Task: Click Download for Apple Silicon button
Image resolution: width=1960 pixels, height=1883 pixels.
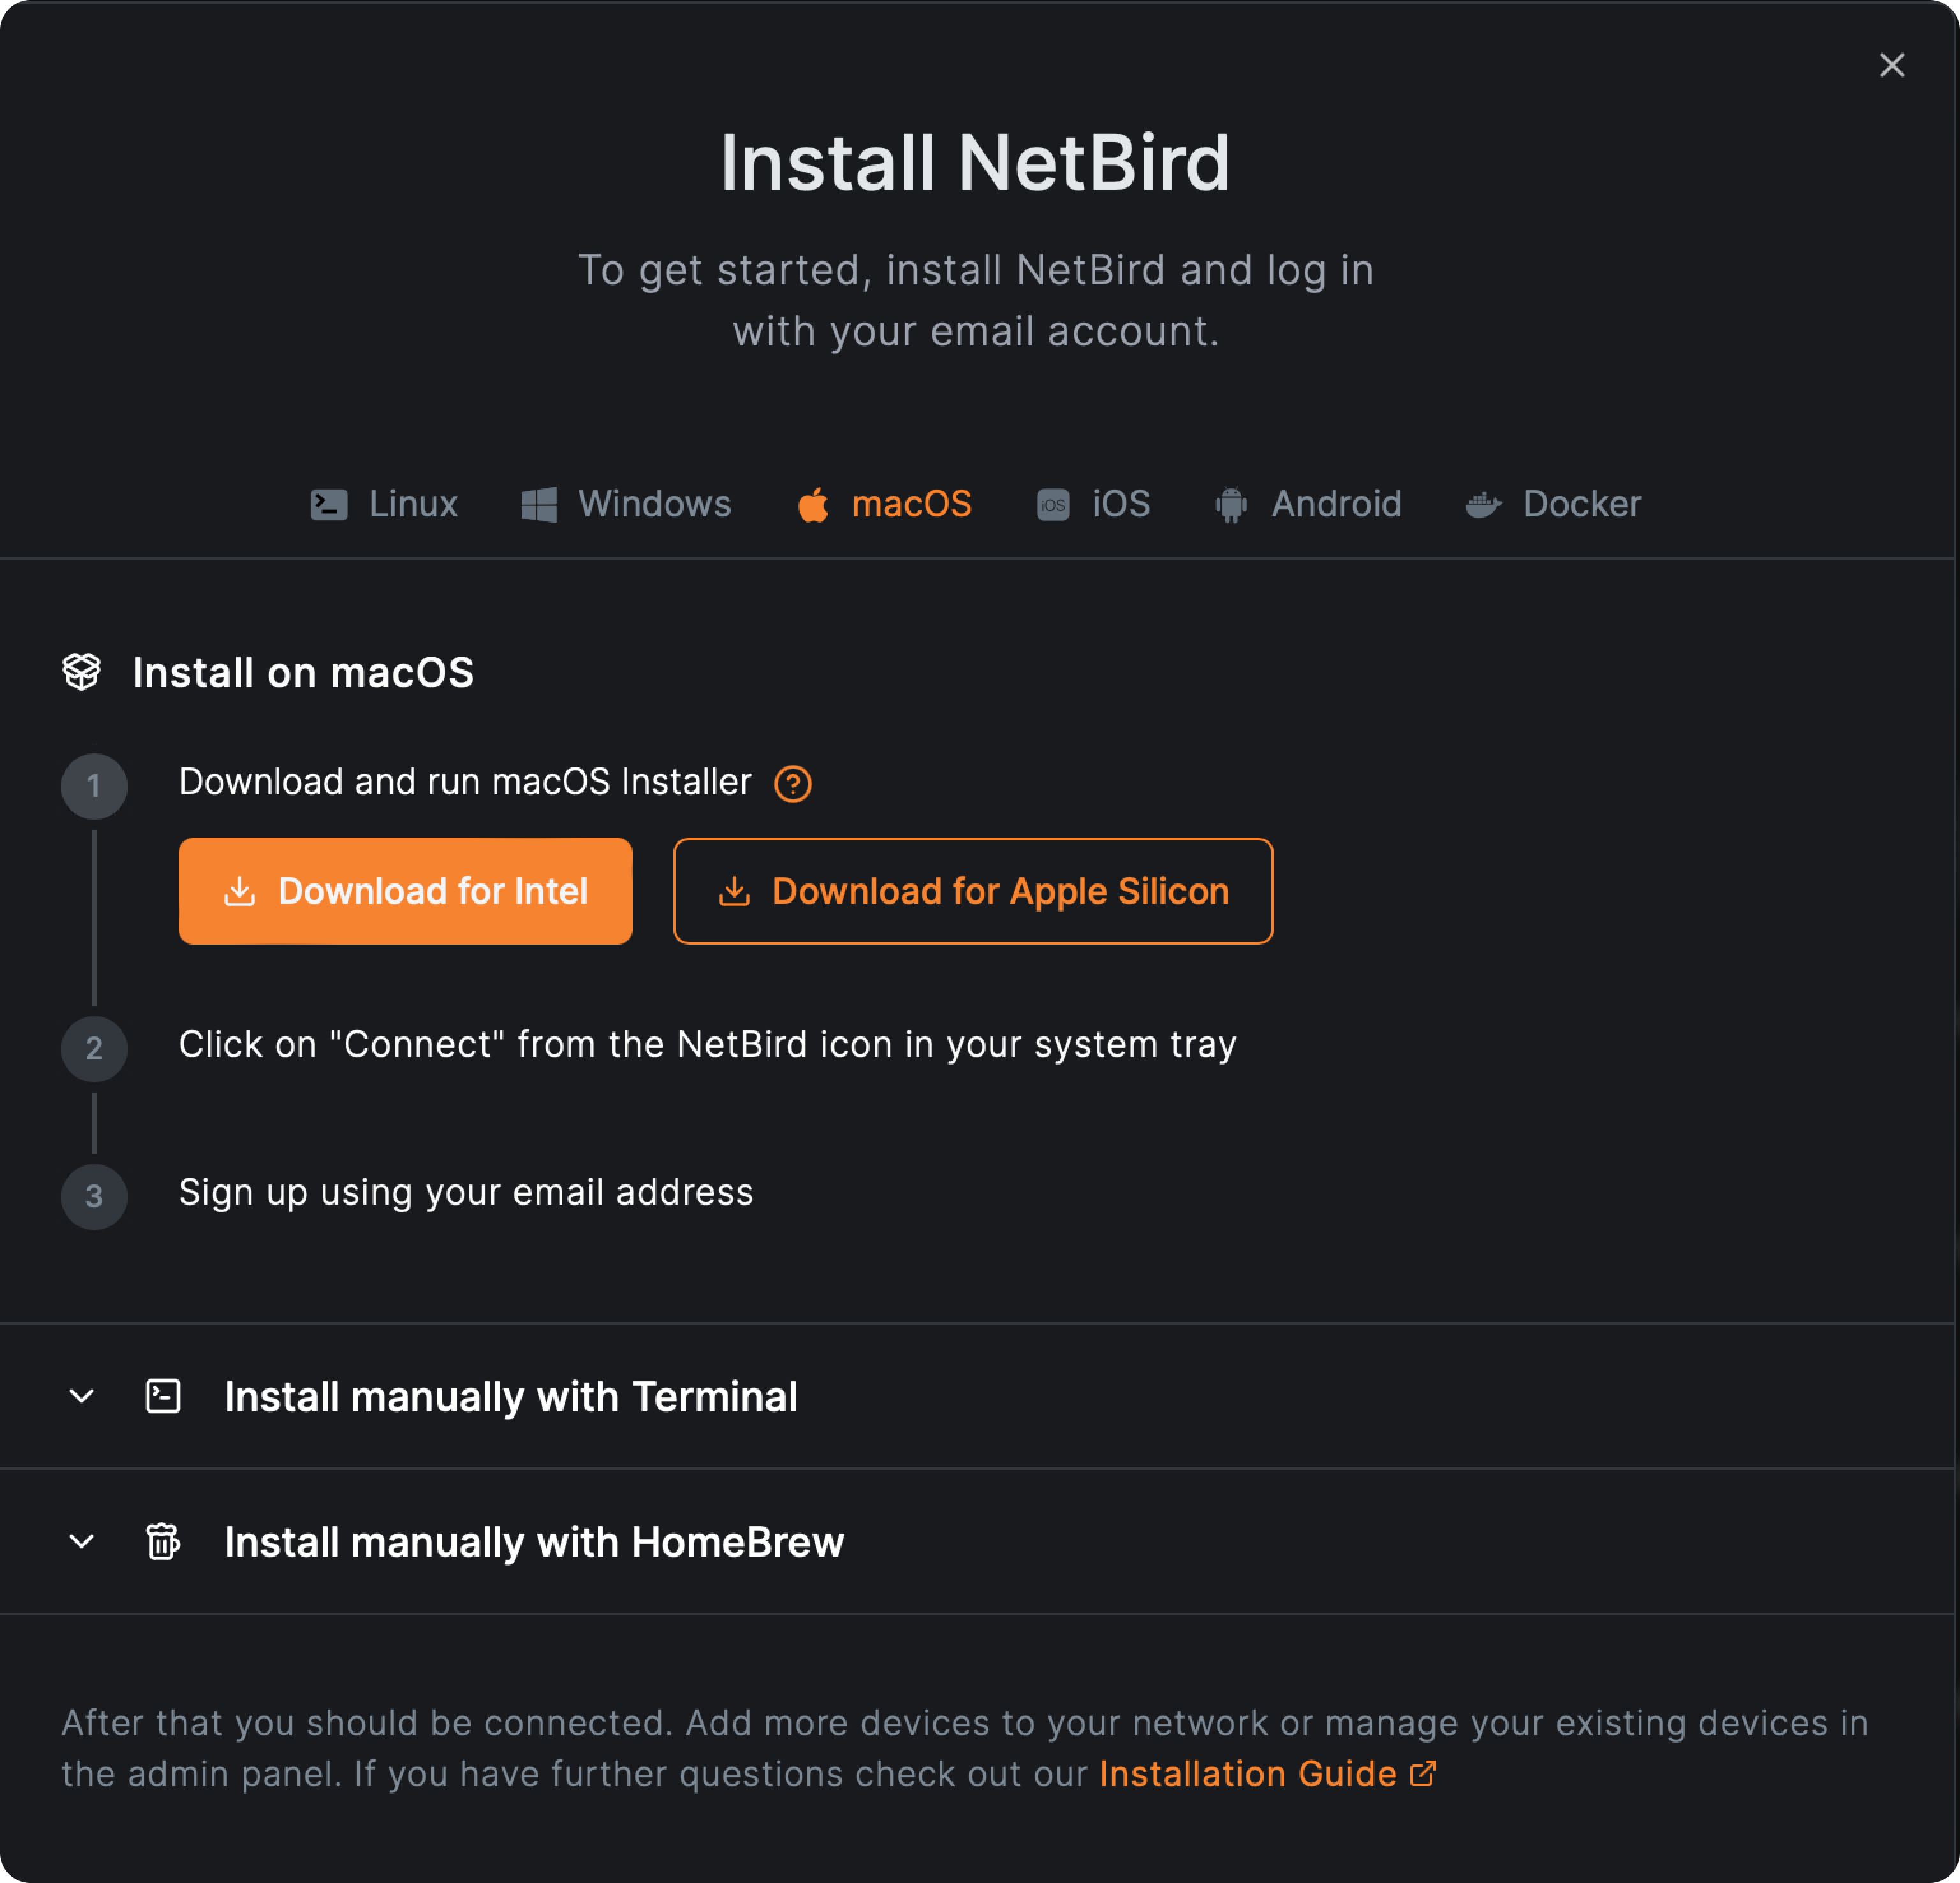Action: [973, 891]
